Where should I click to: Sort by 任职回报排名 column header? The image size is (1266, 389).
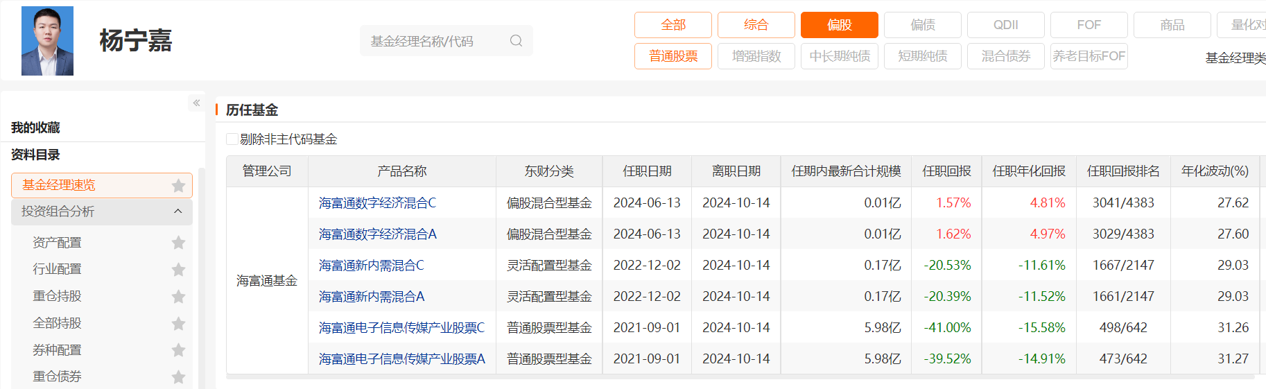click(1123, 171)
